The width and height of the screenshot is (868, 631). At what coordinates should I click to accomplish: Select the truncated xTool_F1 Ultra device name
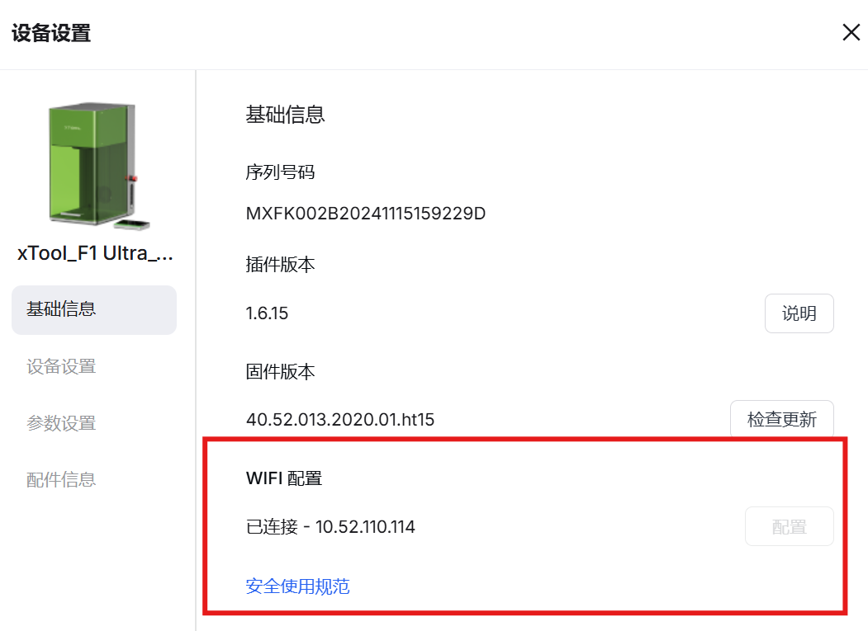click(x=95, y=253)
